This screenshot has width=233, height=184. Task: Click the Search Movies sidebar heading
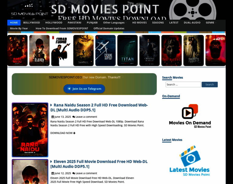point(173,78)
